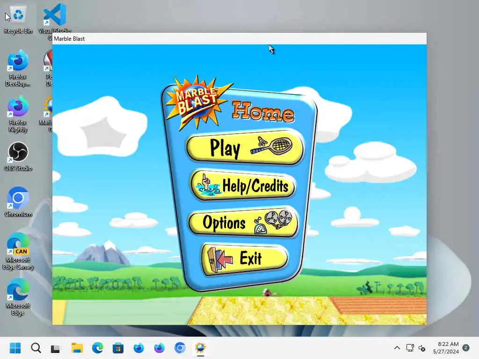
Task: Quit Marble Blast using Exit button
Action: click(244, 259)
